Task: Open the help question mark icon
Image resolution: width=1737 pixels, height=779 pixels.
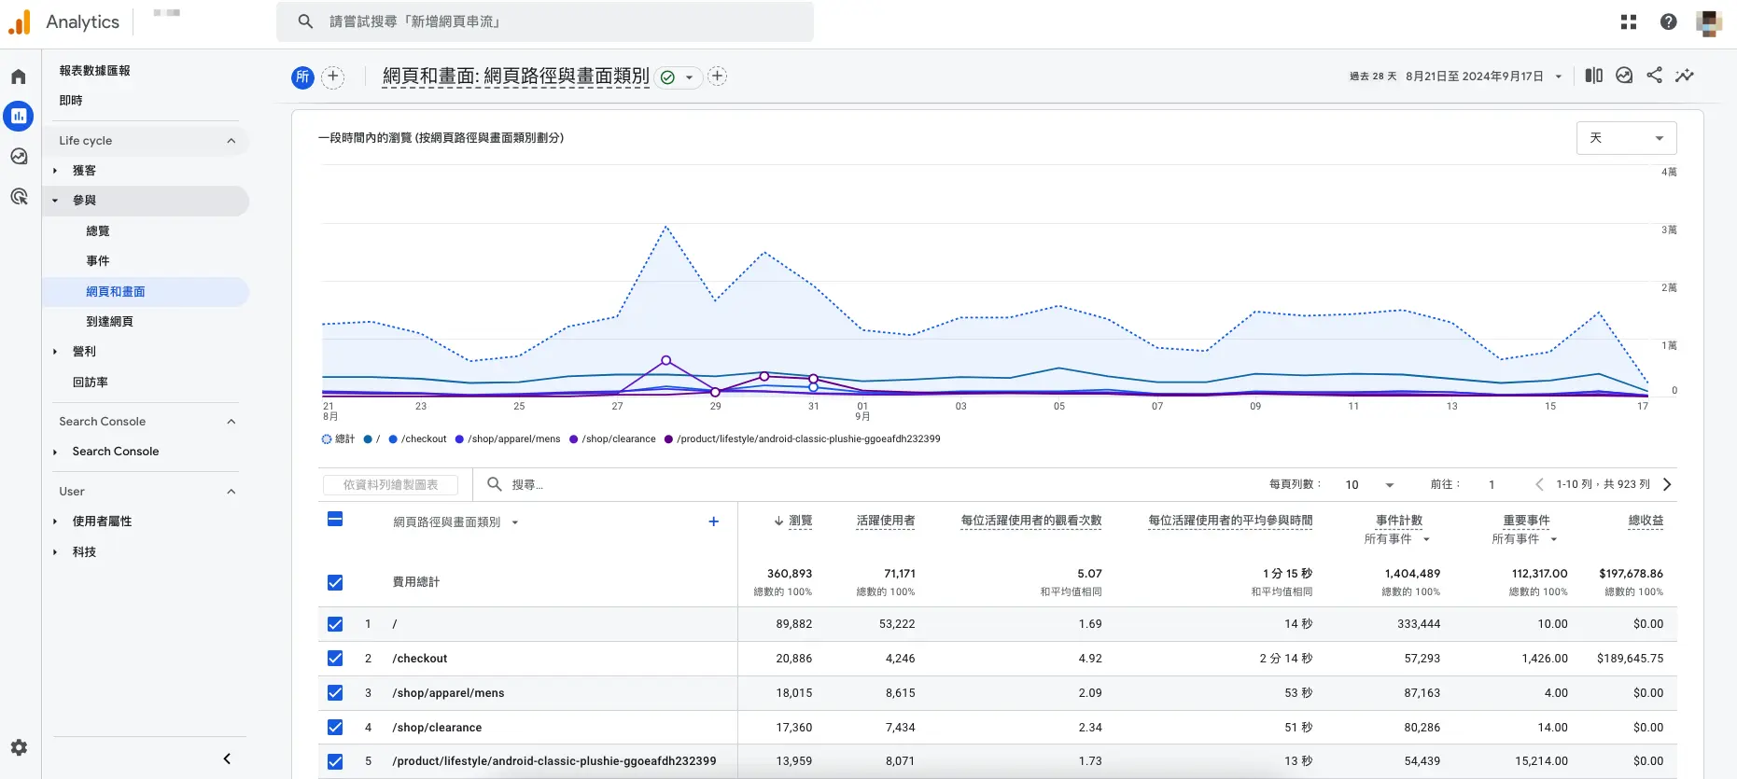Action: tap(1669, 21)
